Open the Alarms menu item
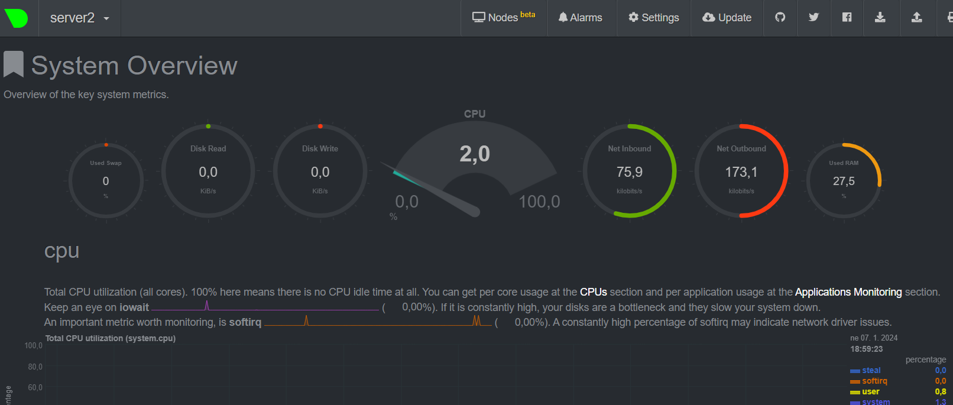The width and height of the screenshot is (953, 405). coord(581,18)
